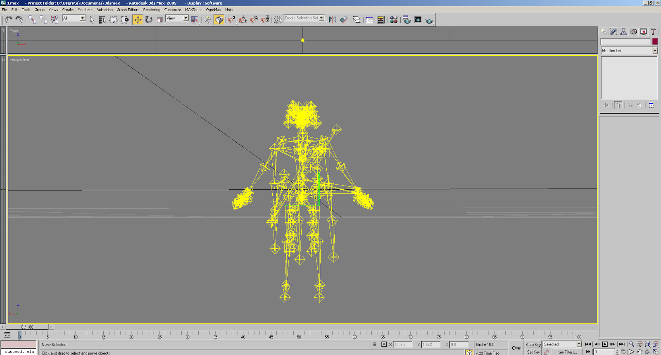Viewport: 661px width, 355px height.
Task: Open the OgreMax menu
Action: pos(214,10)
